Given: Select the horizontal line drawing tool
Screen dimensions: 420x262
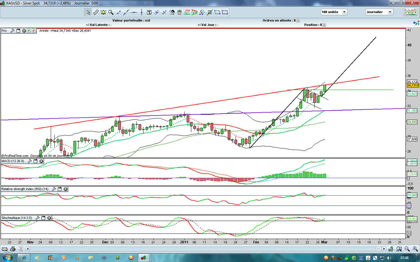Looking at the screenshot, I should pyautogui.click(x=134, y=12).
